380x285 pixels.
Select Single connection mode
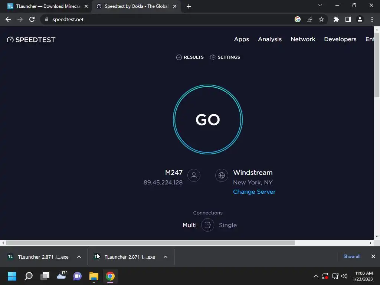[228, 225]
